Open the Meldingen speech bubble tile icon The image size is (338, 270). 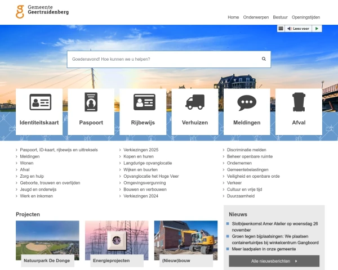(247, 103)
